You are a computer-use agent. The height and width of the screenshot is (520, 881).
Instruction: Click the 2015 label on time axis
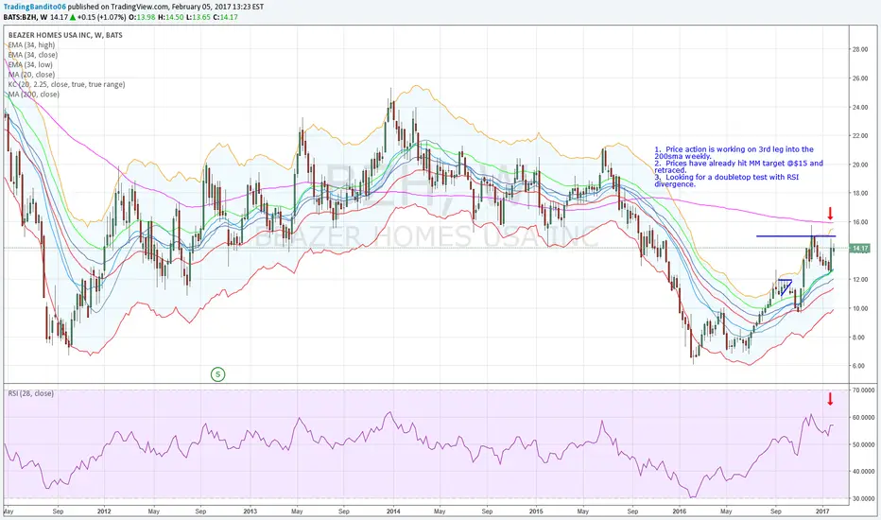(x=536, y=511)
